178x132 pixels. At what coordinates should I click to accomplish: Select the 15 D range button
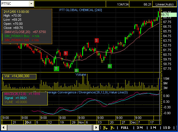167,128
